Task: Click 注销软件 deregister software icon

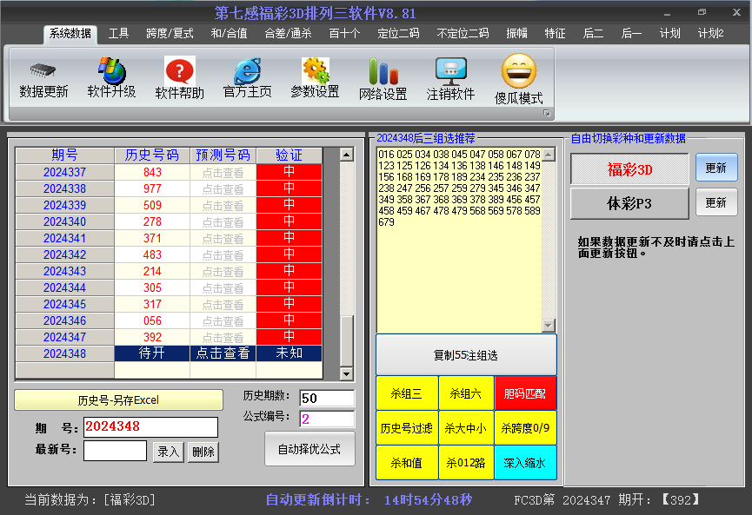Action: (450, 70)
